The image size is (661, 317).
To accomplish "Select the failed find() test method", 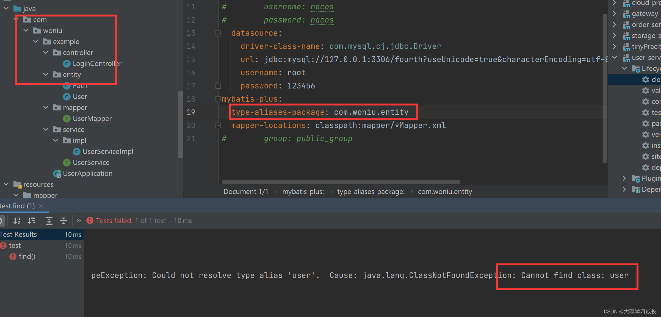I will pyautogui.click(x=27, y=256).
